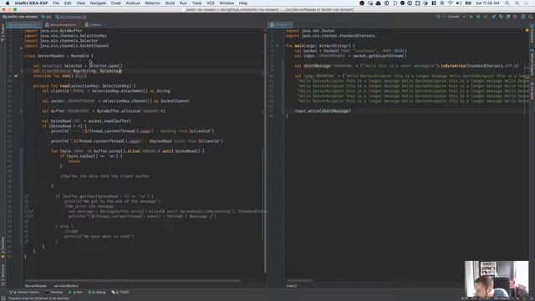
Task: Open the Structure tool window on left sidebar
Action: (3, 275)
